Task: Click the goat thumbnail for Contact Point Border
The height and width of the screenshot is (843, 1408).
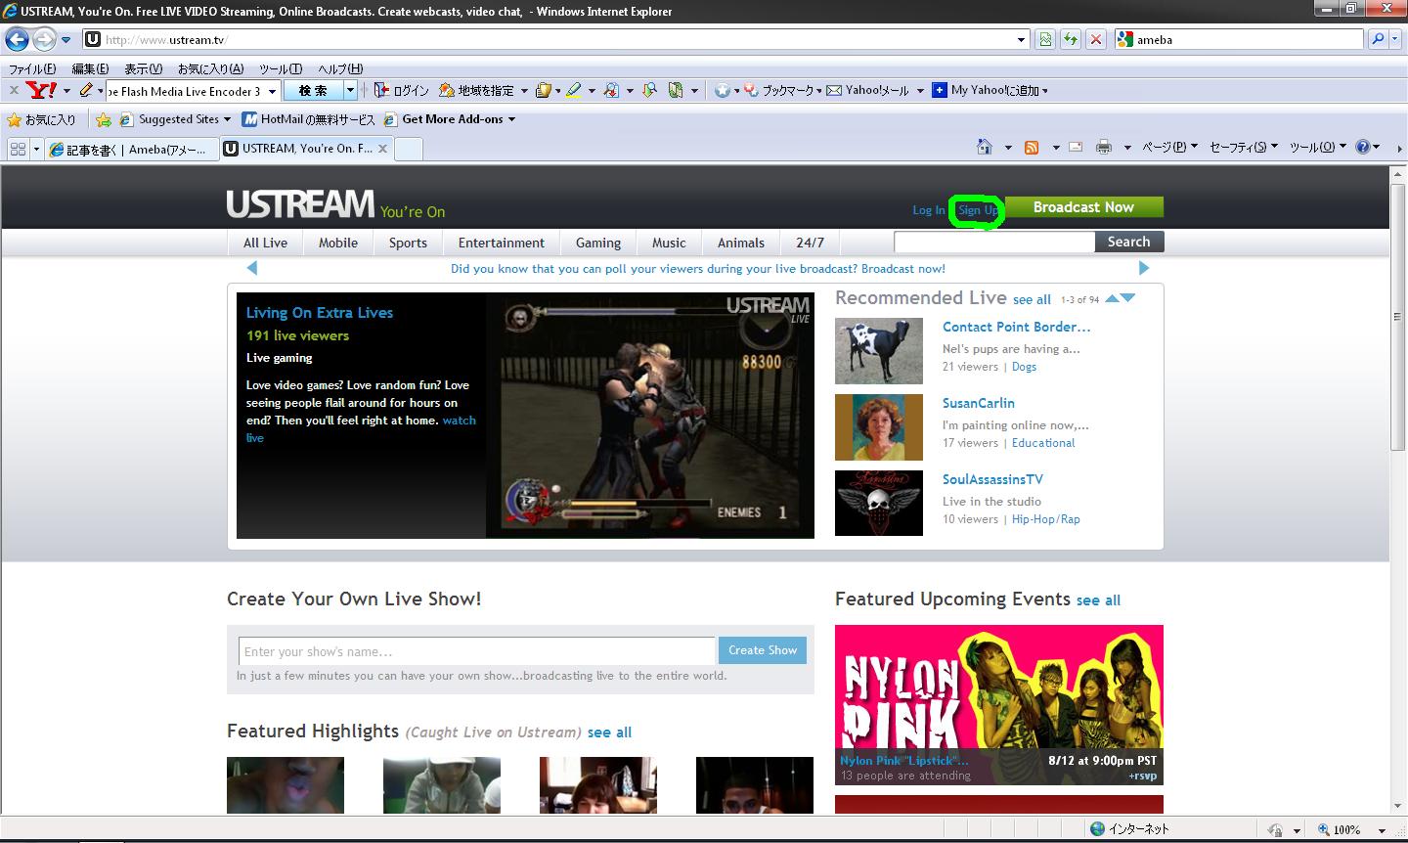Action: click(878, 351)
